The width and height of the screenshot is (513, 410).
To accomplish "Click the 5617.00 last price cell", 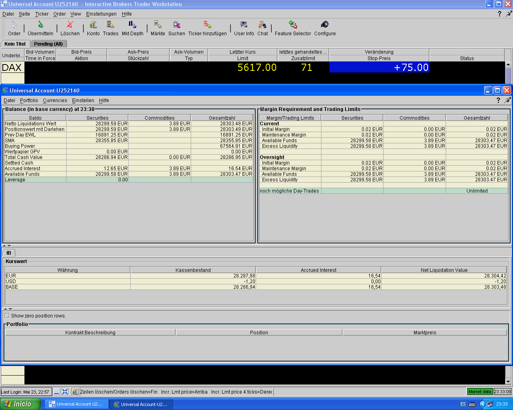I will [242, 67].
